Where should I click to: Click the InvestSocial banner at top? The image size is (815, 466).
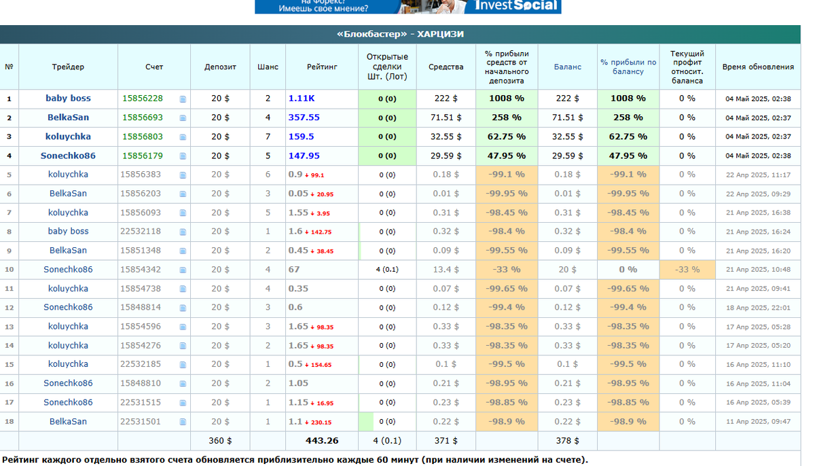click(407, 6)
